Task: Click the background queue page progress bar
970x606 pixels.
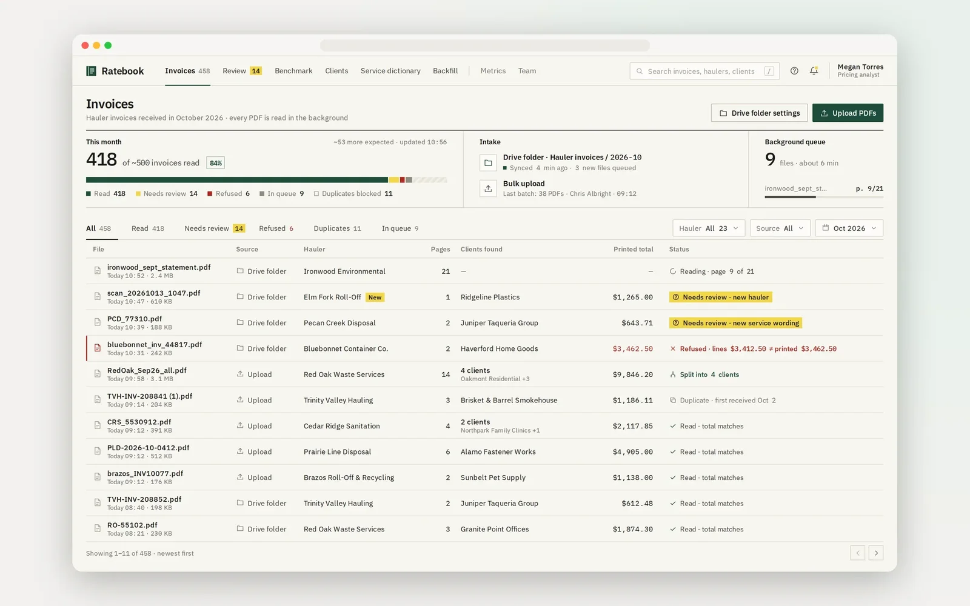Action: (824, 197)
